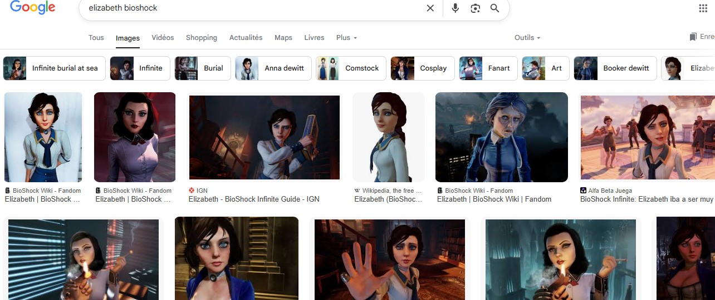Screen dimensions: 715x300
Task: Apply the 'Comstock' filter chip
Action: pos(351,68)
